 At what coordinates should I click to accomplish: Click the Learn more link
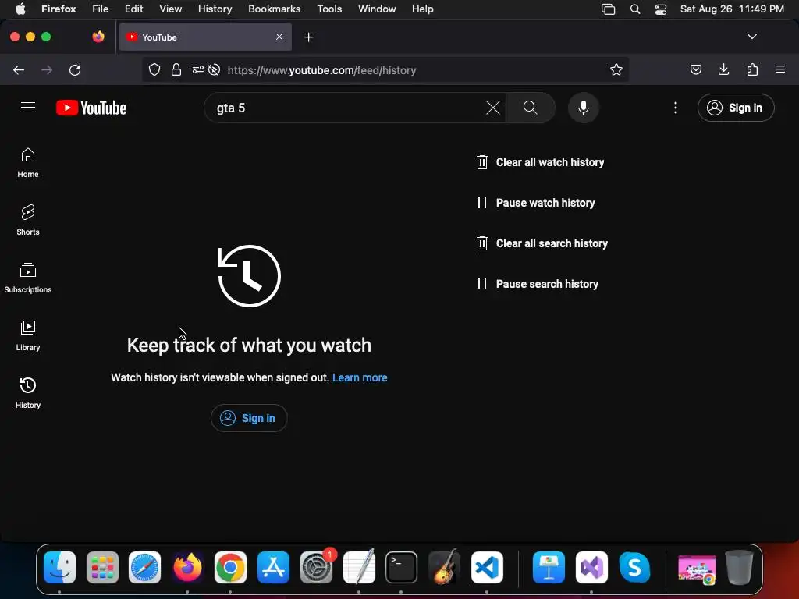[360, 378]
